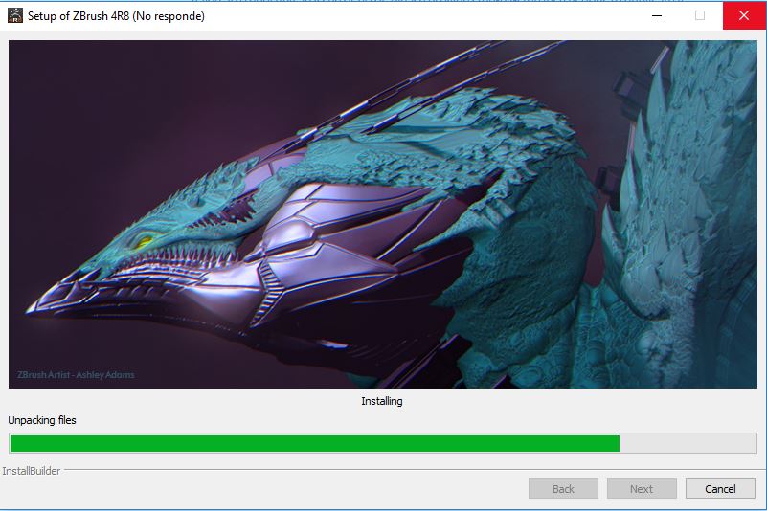Click the 'Setup of ZBrush 4R8 (No responde)' title
Viewport: 767px width, 511px height.
[x=116, y=15]
